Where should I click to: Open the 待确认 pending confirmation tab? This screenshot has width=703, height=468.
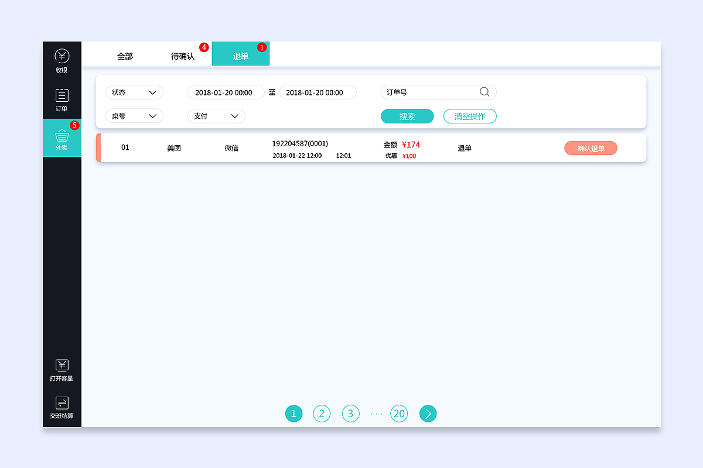(x=183, y=56)
